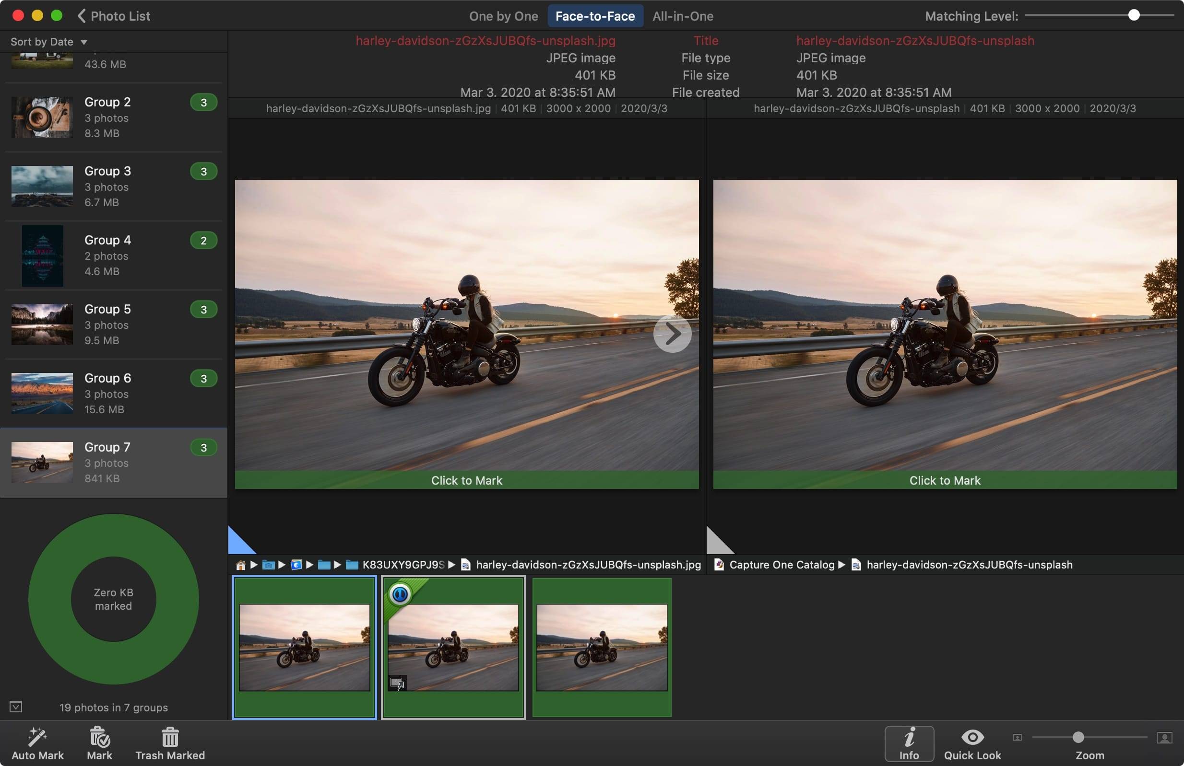1184x766 pixels.
Task: Click next photo arrow on left image
Action: click(x=672, y=334)
